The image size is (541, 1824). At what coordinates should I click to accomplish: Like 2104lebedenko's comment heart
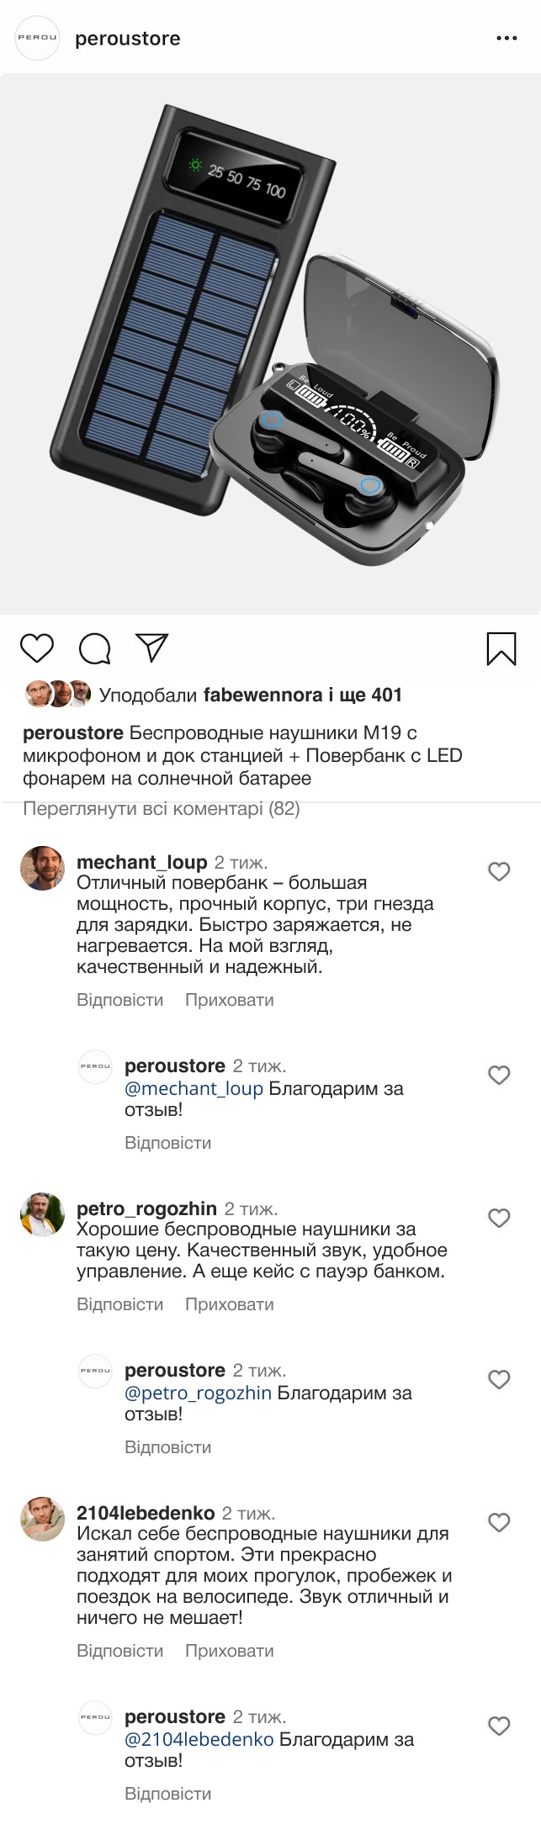point(499,1522)
